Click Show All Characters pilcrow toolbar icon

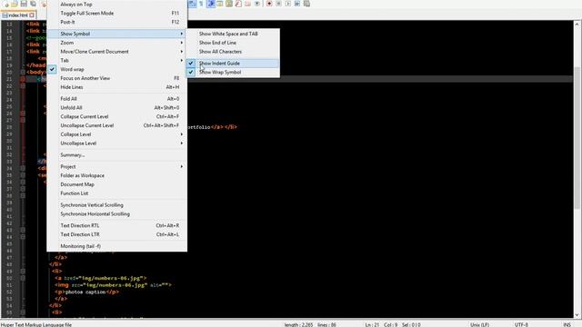[202, 4]
